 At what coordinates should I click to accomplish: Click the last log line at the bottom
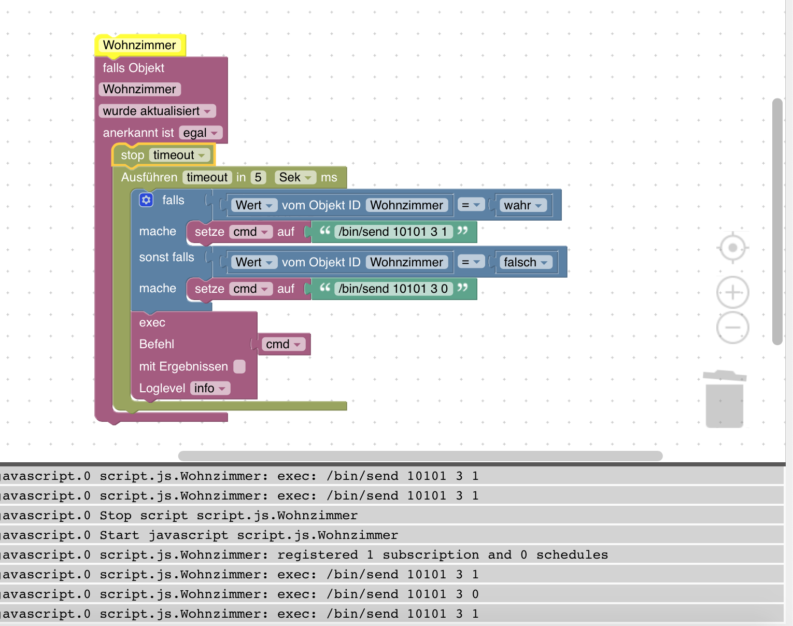coord(392,614)
